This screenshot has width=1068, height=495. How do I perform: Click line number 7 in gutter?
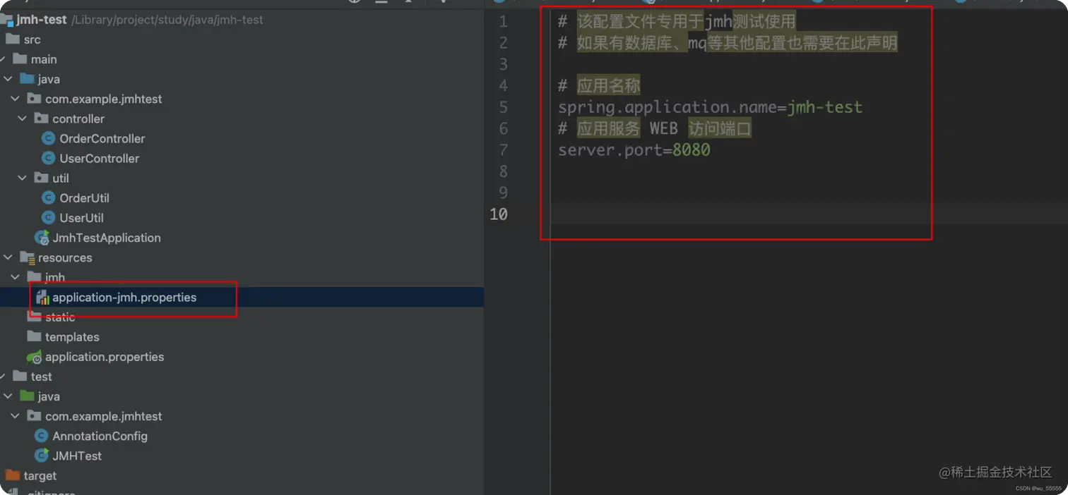503,149
